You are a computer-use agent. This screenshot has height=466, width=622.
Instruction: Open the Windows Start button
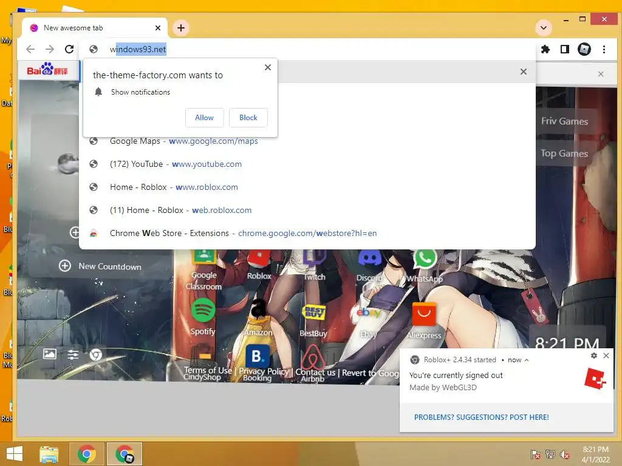[x=15, y=454]
